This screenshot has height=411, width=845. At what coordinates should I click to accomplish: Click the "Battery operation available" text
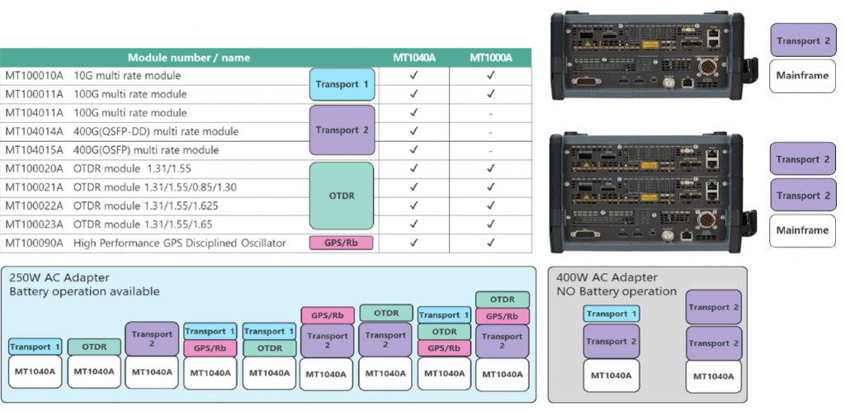pos(85,291)
